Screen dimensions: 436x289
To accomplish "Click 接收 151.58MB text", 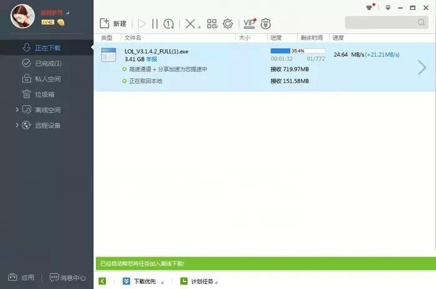I will click(x=290, y=81).
